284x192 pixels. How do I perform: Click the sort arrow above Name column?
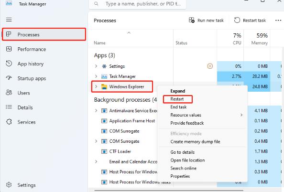click(129, 33)
